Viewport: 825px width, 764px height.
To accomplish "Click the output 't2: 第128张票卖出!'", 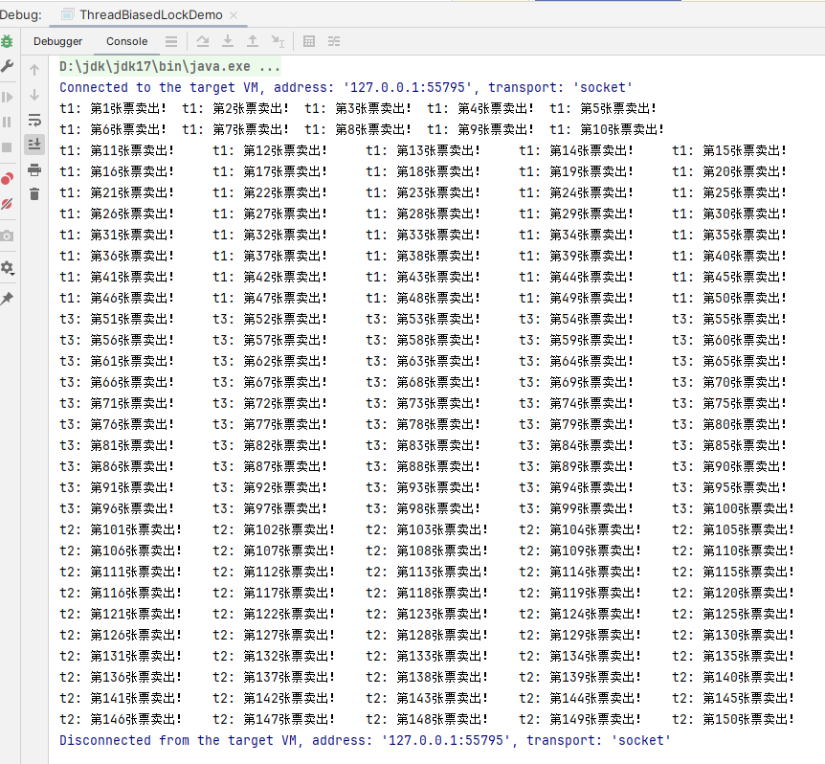I will tap(427, 635).
